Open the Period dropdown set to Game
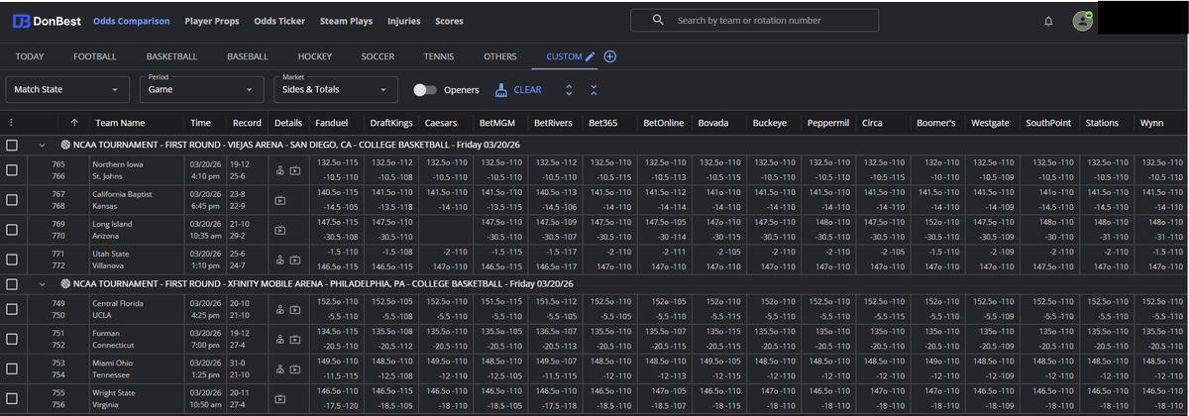 click(x=202, y=90)
